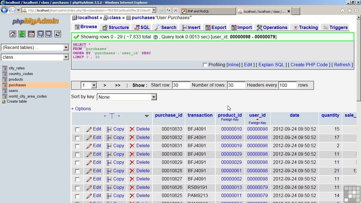Check the row with purchase_id 00010828
This screenshot has width=361, height=203.
coord(77,171)
